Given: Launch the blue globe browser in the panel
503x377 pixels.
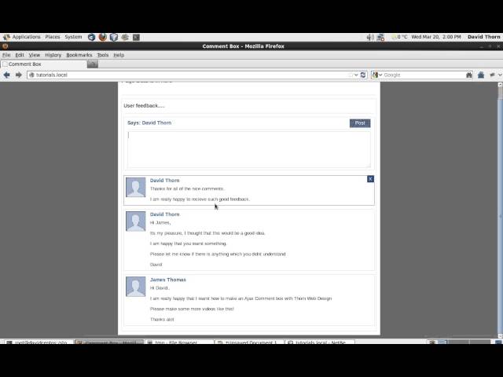Looking at the screenshot, I should [x=91, y=37].
